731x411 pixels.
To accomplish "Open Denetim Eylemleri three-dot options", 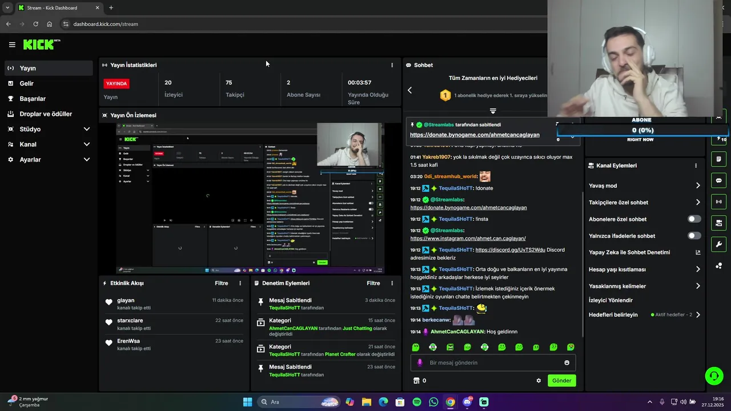I will tap(392, 283).
